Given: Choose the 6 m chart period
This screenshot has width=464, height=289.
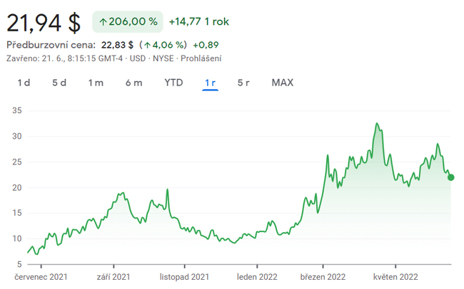Looking at the screenshot, I should point(133,83).
